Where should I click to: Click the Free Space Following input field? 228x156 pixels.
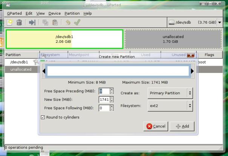[x=104, y=108]
